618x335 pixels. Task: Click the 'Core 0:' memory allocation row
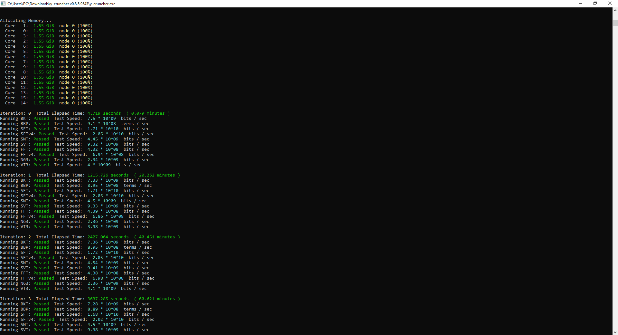click(49, 31)
